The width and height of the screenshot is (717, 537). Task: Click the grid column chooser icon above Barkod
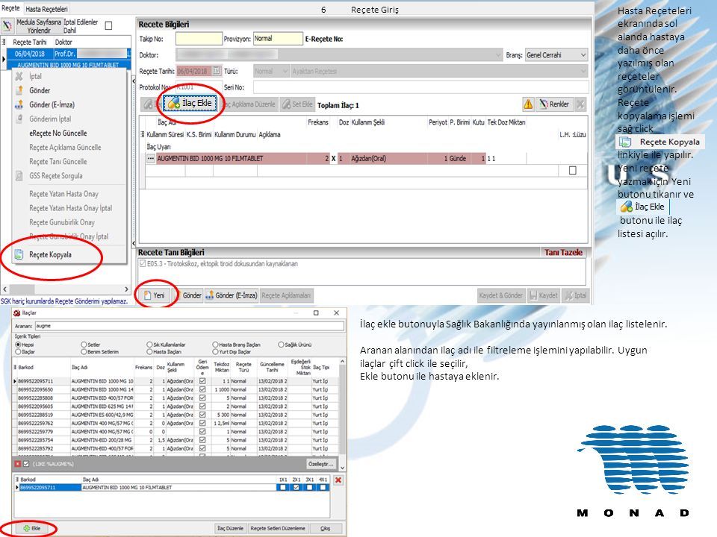15,367
